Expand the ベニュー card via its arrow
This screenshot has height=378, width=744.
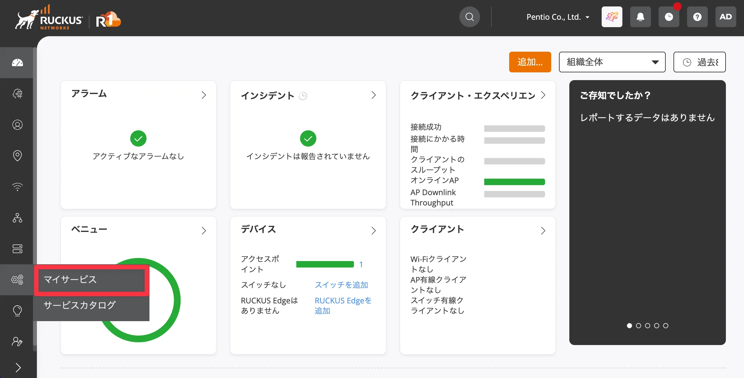click(x=204, y=231)
